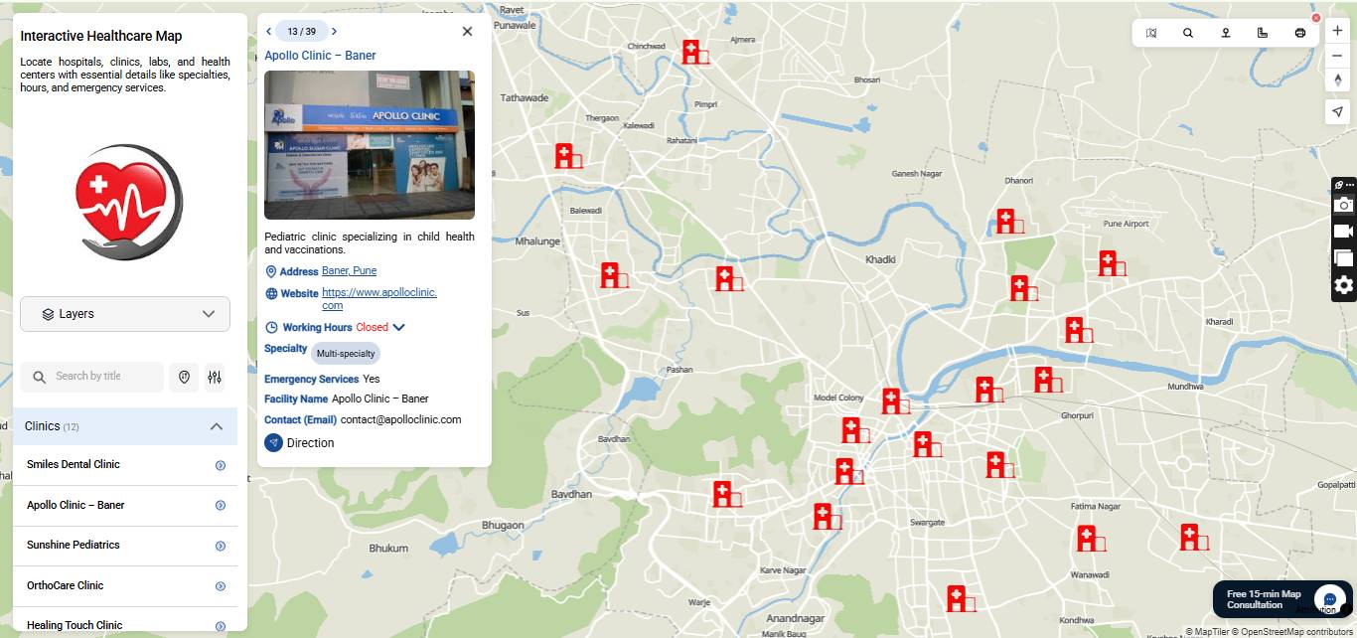This screenshot has width=1357, height=638.
Task: Expand the Working Hours details
Action: [x=398, y=327]
